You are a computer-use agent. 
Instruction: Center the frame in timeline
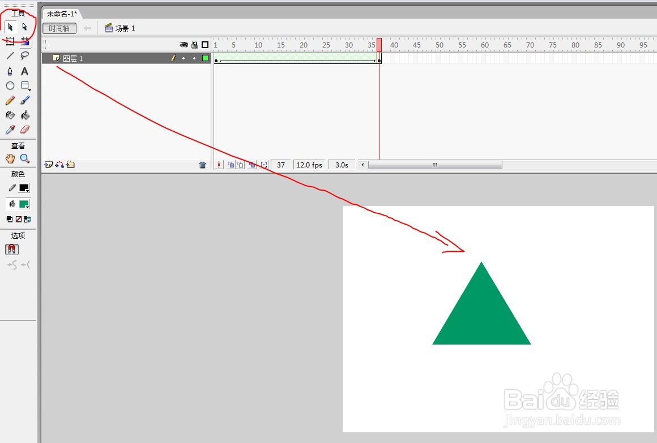[x=219, y=165]
